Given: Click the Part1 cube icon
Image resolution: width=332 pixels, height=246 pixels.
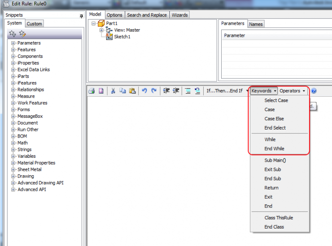Looking at the screenshot, I should tap(101, 23).
